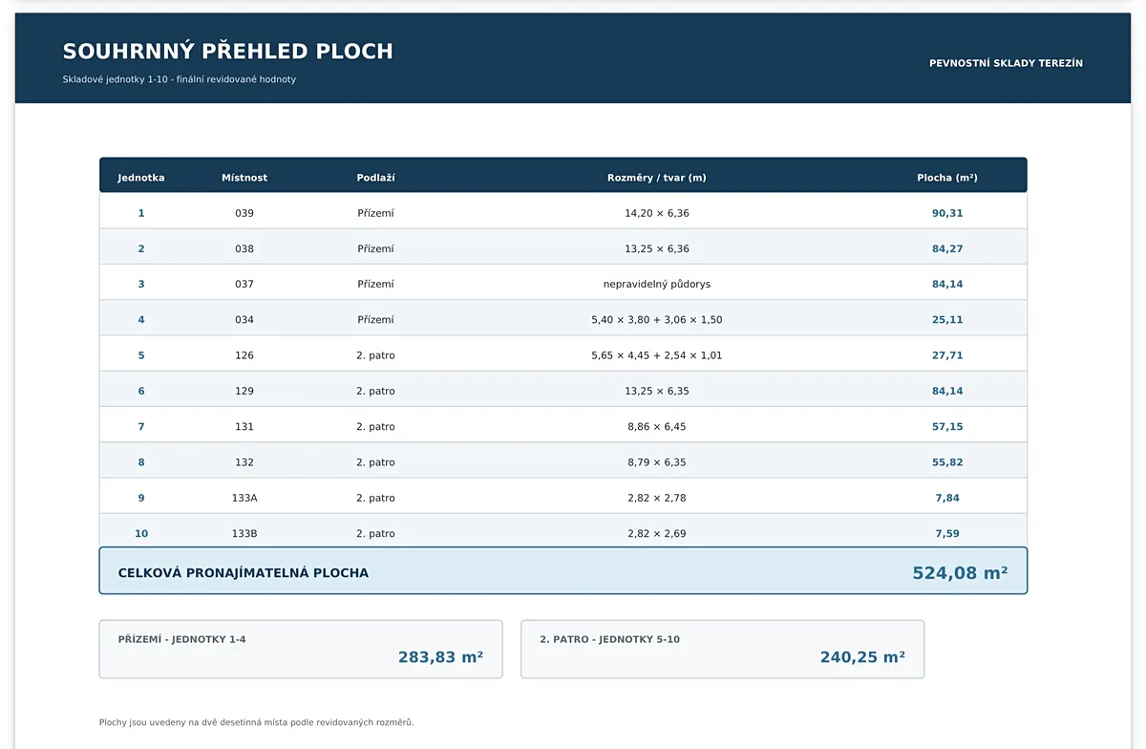Click the 'Rozměry / tvar (m)' column header

(657, 178)
